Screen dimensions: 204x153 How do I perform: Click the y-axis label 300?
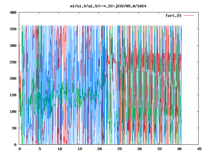click(13, 46)
